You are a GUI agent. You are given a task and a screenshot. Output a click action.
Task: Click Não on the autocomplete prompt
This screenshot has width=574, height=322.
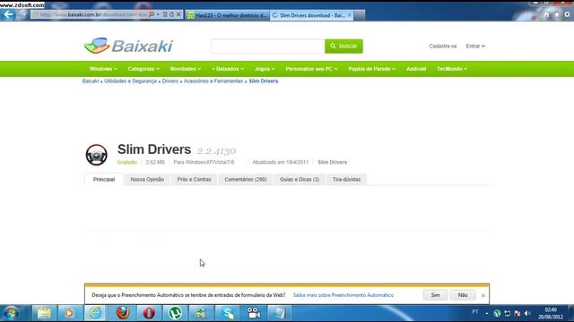click(463, 295)
